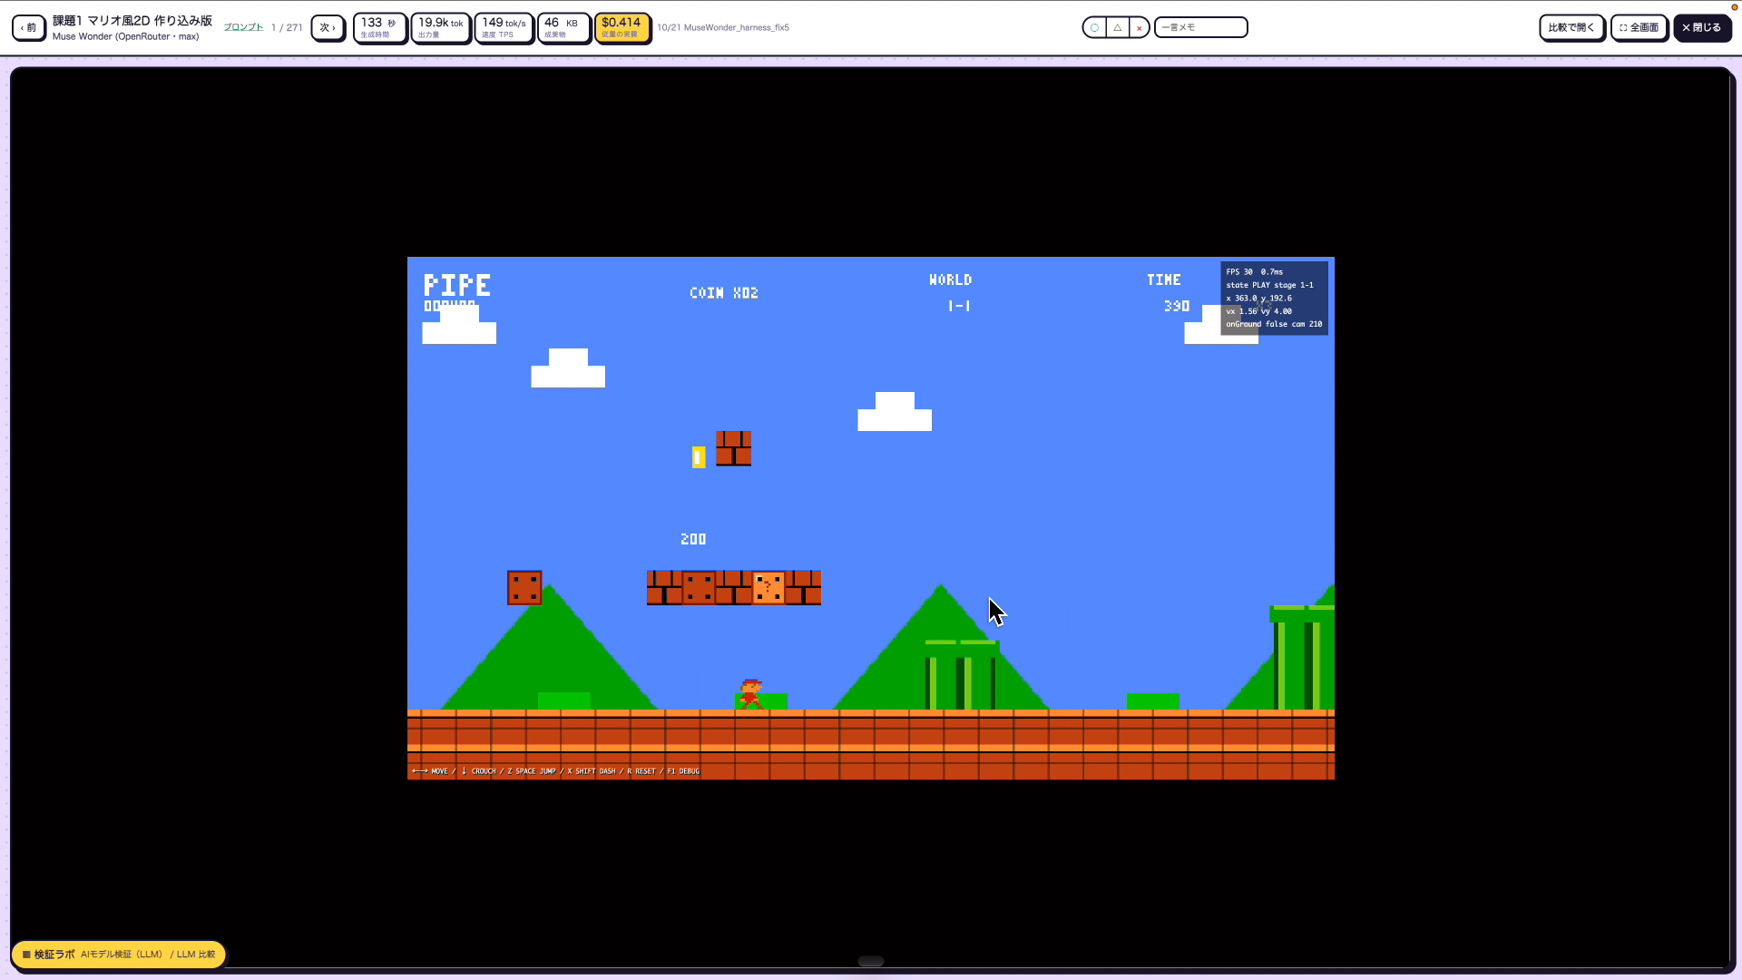Open the プロンプト link
The image size is (1742, 980).
[x=243, y=27]
